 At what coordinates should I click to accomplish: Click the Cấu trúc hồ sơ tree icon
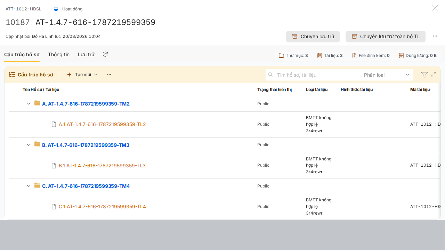point(12,75)
